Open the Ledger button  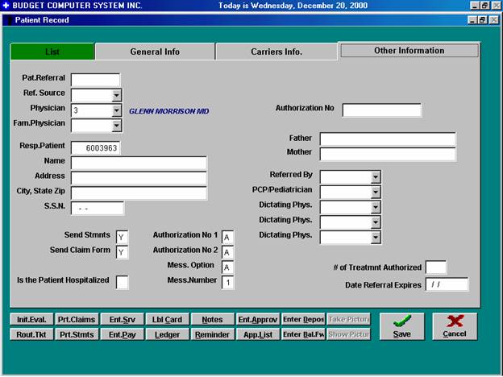[168, 334]
